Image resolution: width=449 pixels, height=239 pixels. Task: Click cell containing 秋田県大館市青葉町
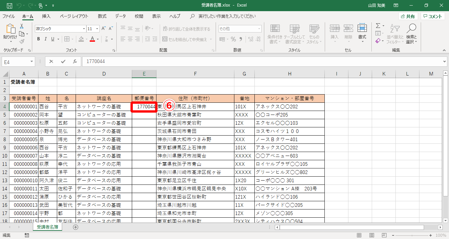click(195, 115)
